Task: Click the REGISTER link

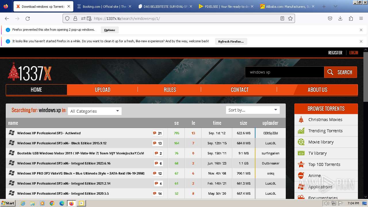Action: click(x=335, y=53)
